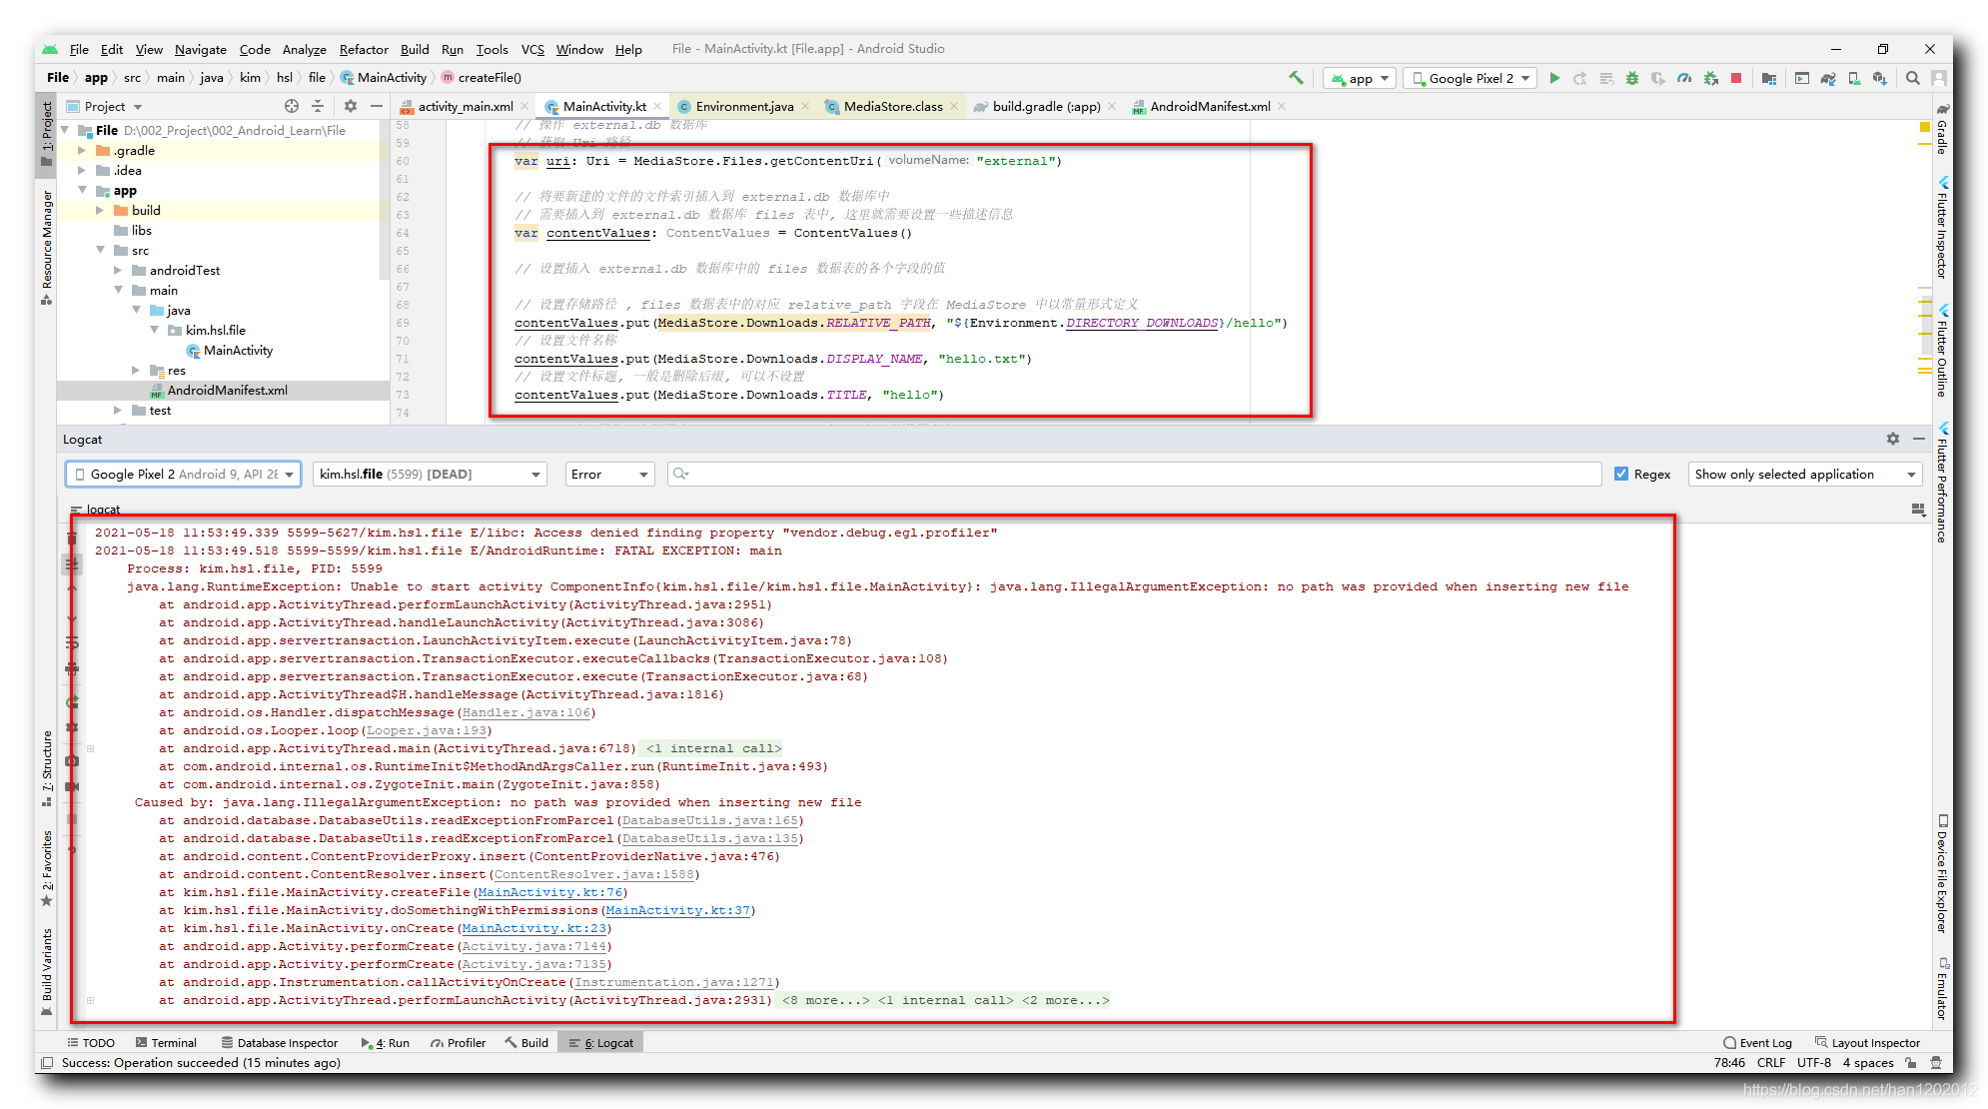Click the green Run app button
The height and width of the screenshot is (1109, 1988).
point(1554,78)
